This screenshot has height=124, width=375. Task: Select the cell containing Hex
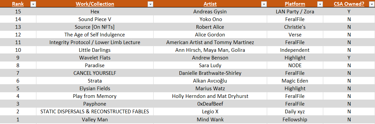coord(95,11)
